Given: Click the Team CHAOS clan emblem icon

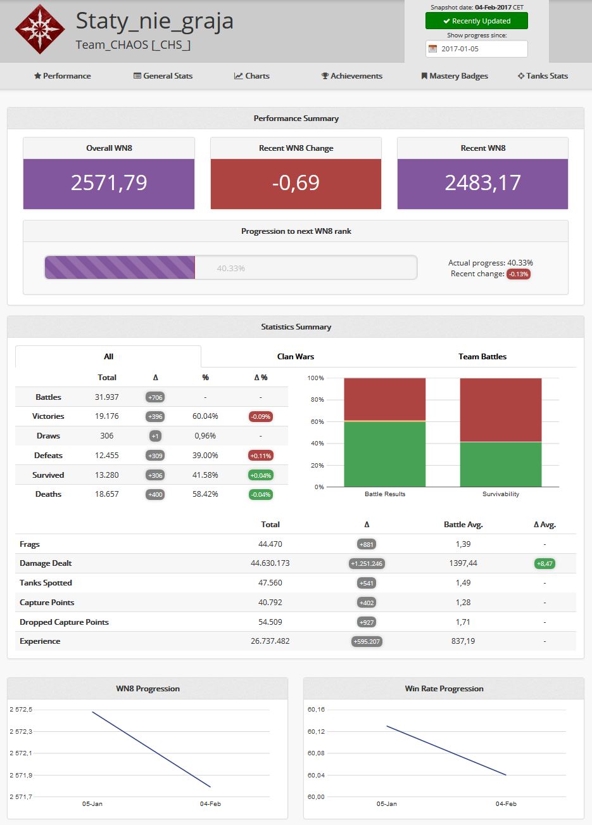Looking at the screenshot, I should 41,30.
